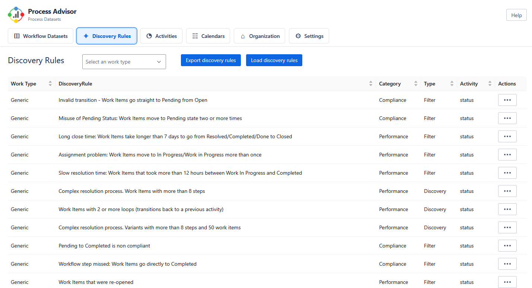Sort by the Work Type column arrows

click(50, 84)
